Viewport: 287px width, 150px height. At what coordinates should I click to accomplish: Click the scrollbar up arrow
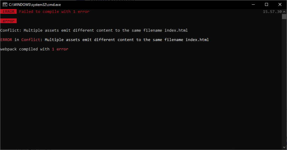[284, 11]
